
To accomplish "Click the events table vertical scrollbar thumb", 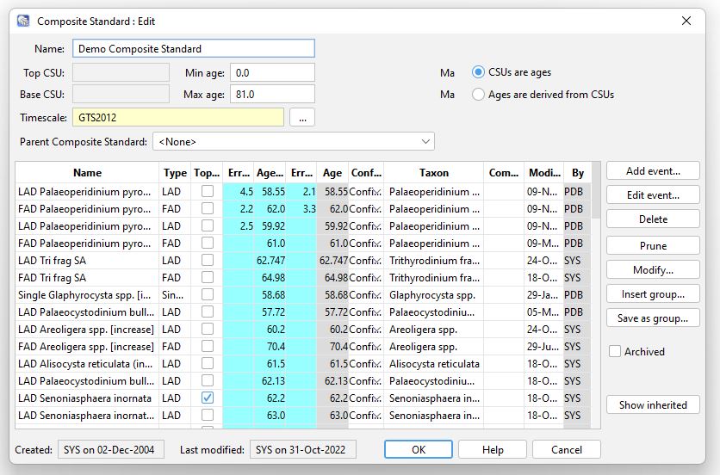I will pyautogui.click(x=596, y=190).
